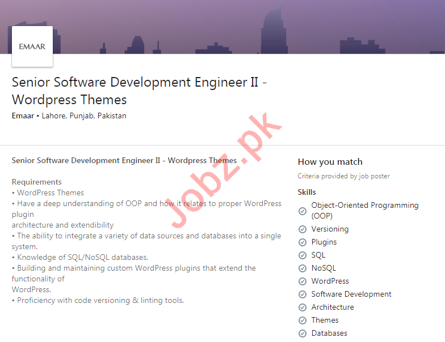Select the checkmark icon beside NoSQL
The image size is (445, 342).
coord(303,268)
